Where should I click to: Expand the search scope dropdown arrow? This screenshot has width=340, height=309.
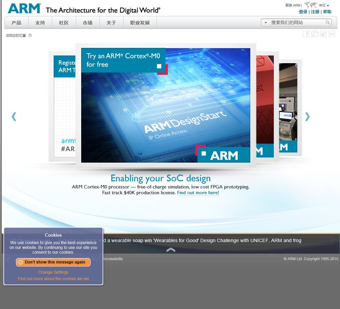click(x=266, y=22)
